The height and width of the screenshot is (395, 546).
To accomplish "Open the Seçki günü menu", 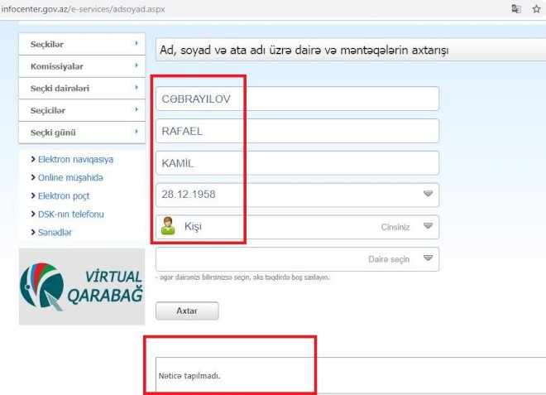I will (80, 132).
